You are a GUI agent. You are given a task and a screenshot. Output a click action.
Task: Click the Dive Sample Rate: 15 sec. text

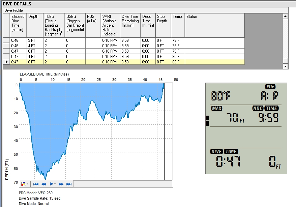point(40,198)
